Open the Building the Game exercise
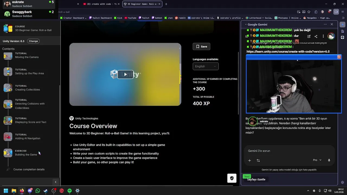 click(x=26, y=153)
